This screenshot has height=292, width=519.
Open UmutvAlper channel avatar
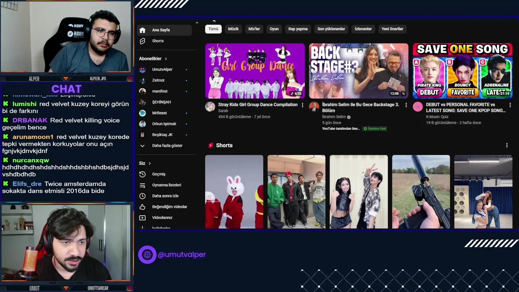[x=142, y=69]
